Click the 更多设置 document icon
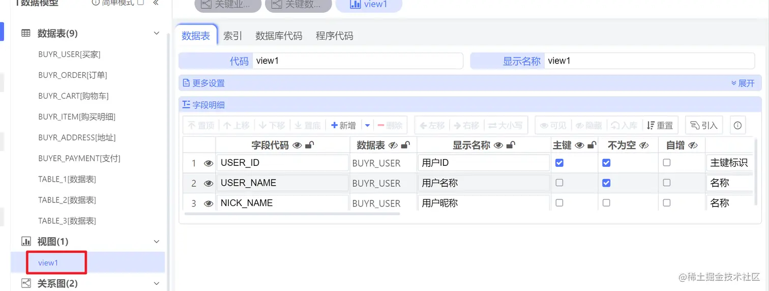This screenshot has height=291, width=769. (186, 82)
